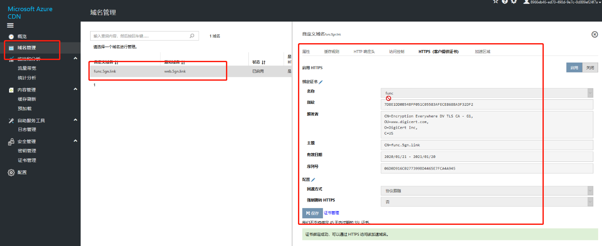Screen dimensions: 602x246
Task: Open 密钥管理 in the sidebar
Action: coord(27,151)
